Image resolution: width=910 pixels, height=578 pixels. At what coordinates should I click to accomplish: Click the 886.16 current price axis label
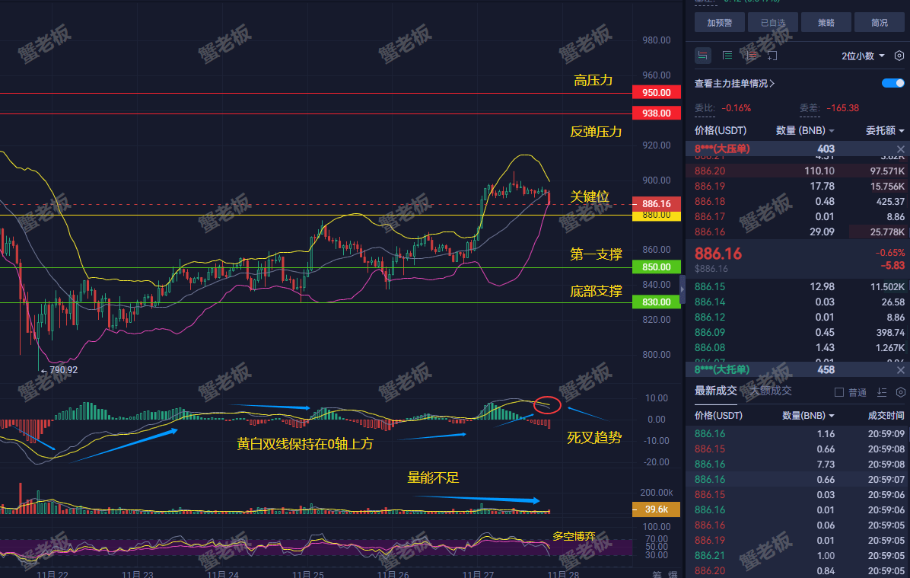click(656, 204)
